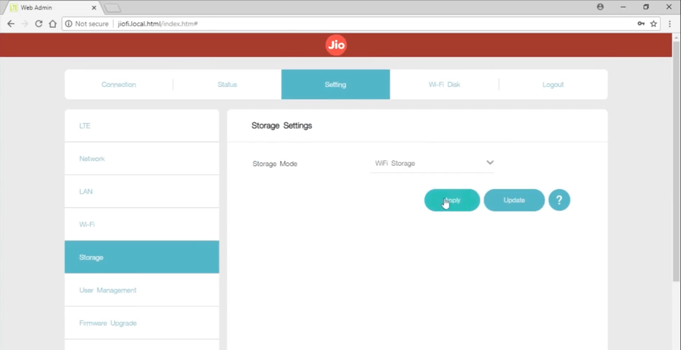Image resolution: width=681 pixels, height=350 pixels.
Task: Open the Chrome three-dot menu
Action: point(669,24)
